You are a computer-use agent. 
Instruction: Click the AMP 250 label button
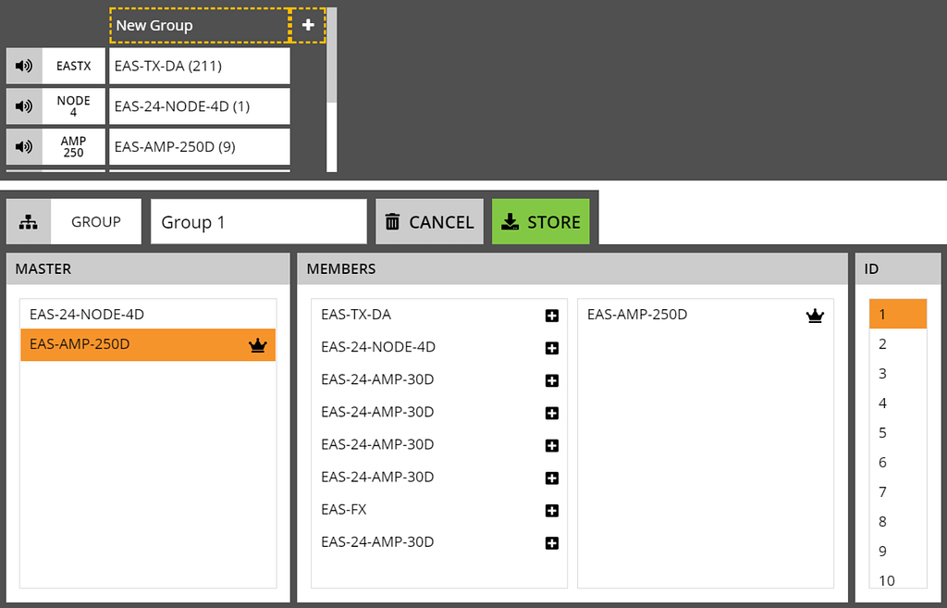point(74,147)
